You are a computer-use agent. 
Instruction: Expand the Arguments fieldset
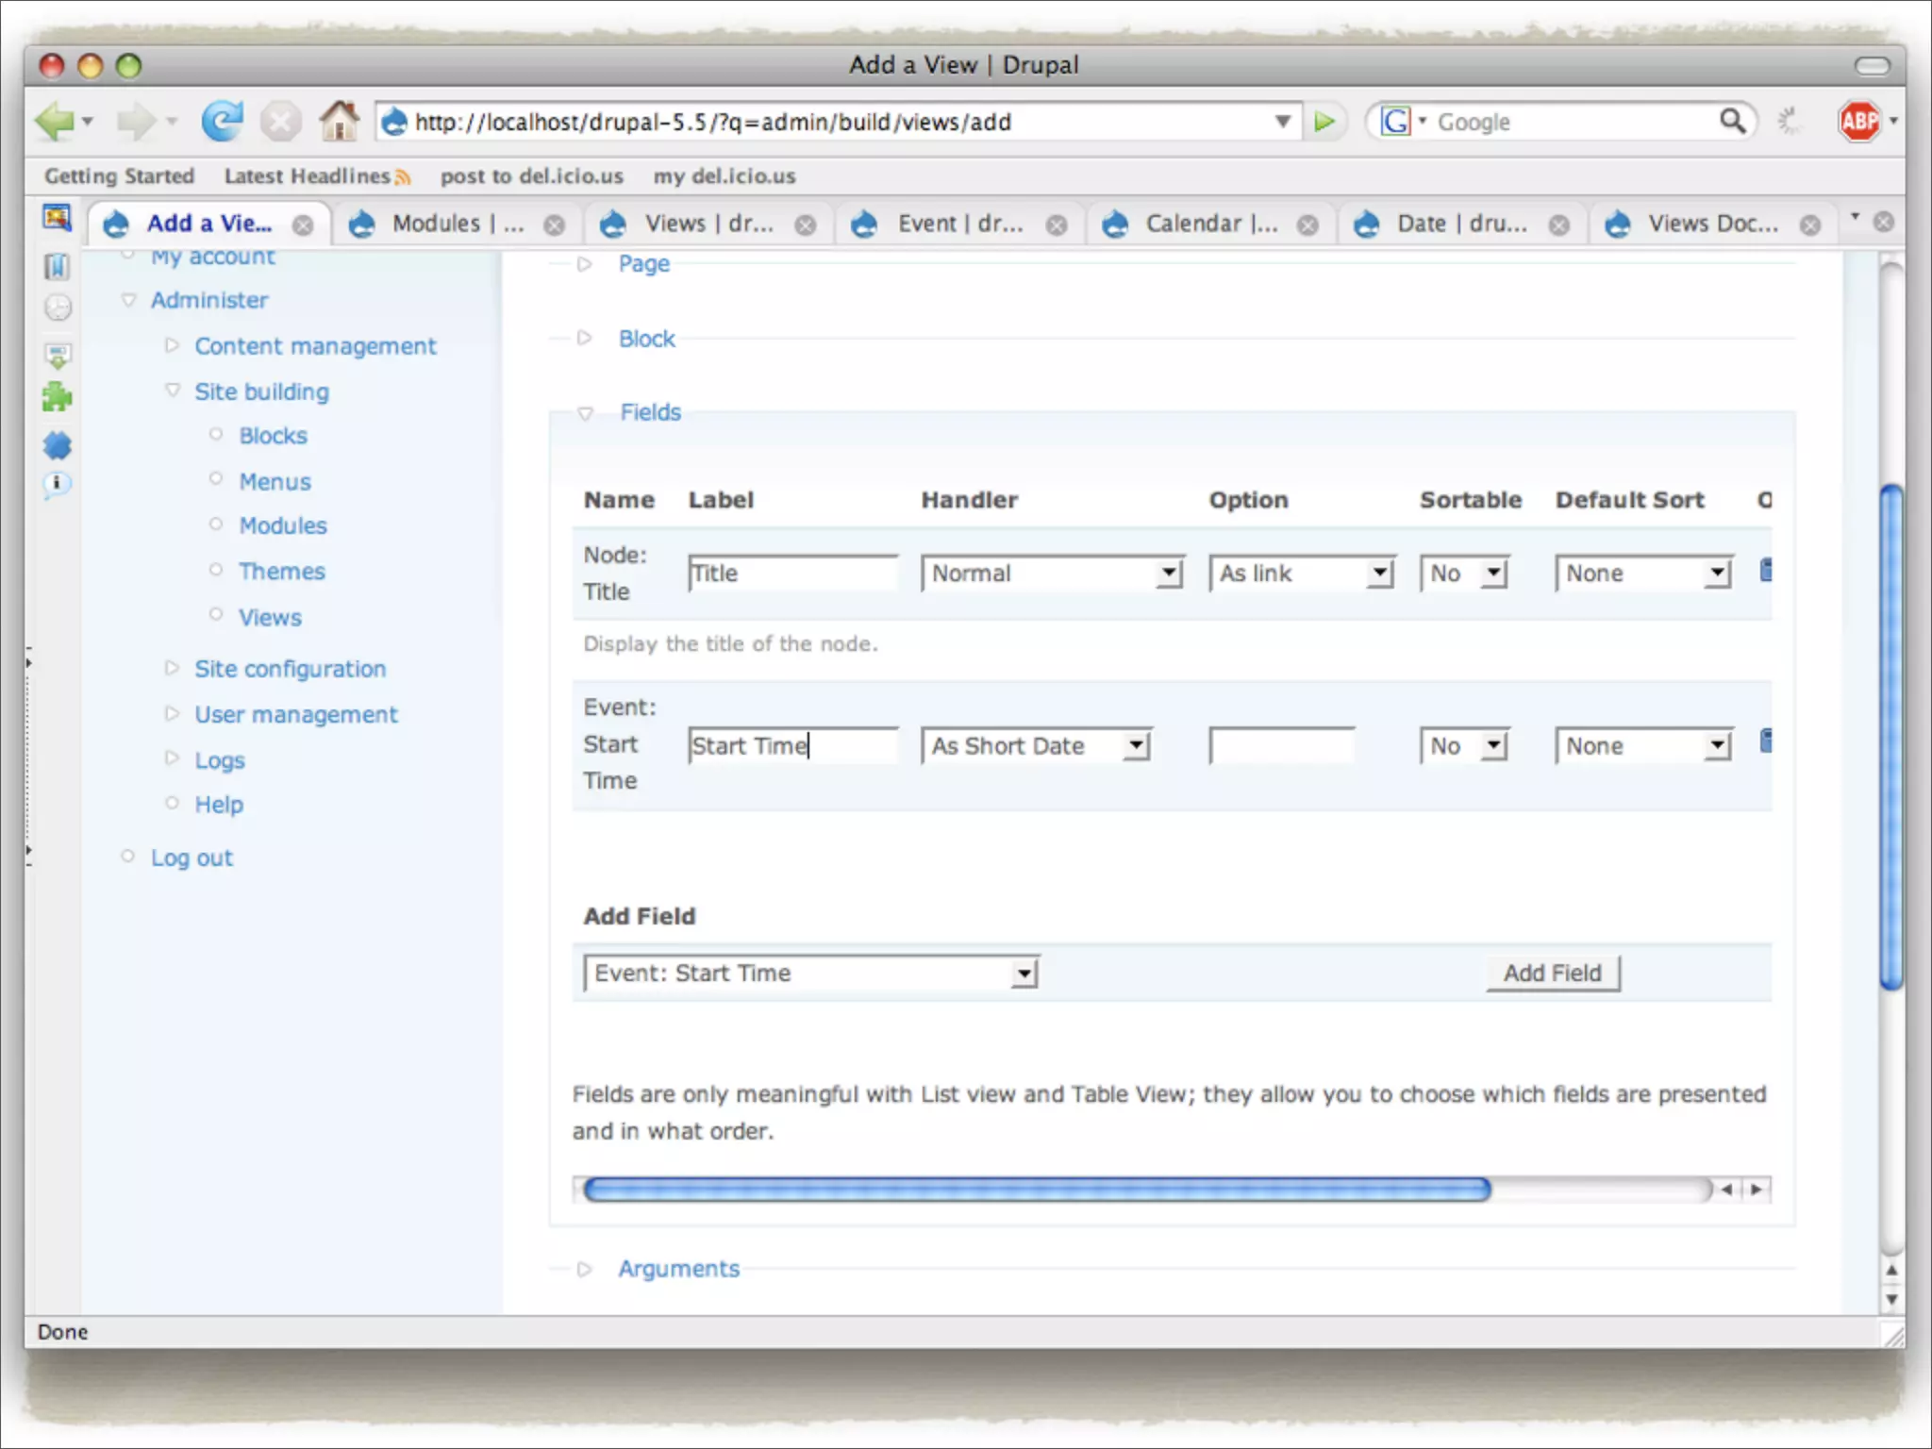coord(678,1269)
